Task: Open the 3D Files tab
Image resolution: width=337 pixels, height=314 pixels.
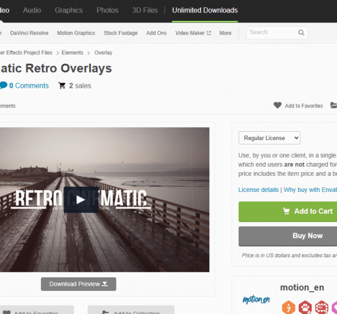Action: pos(145,10)
